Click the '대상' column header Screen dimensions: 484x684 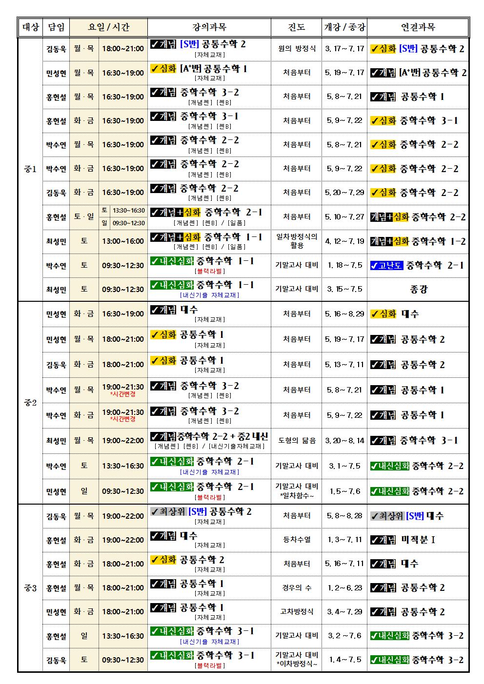[x=30, y=27]
